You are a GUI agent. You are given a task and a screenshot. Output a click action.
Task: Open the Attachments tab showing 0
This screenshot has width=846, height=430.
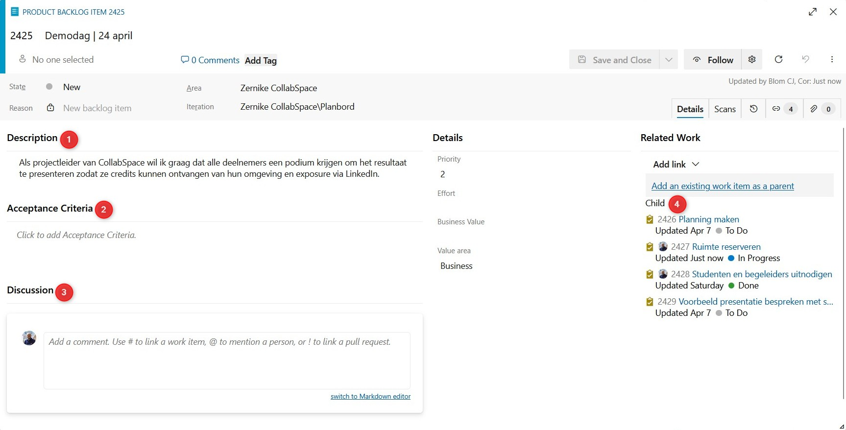[x=822, y=109]
